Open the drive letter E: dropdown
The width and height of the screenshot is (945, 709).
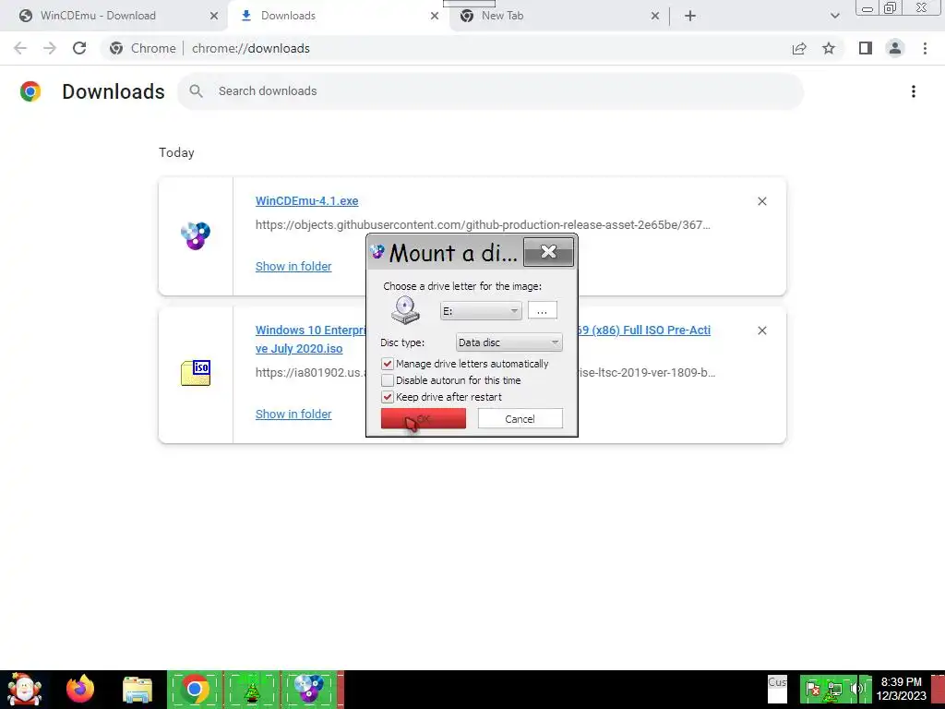pos(481,311)
